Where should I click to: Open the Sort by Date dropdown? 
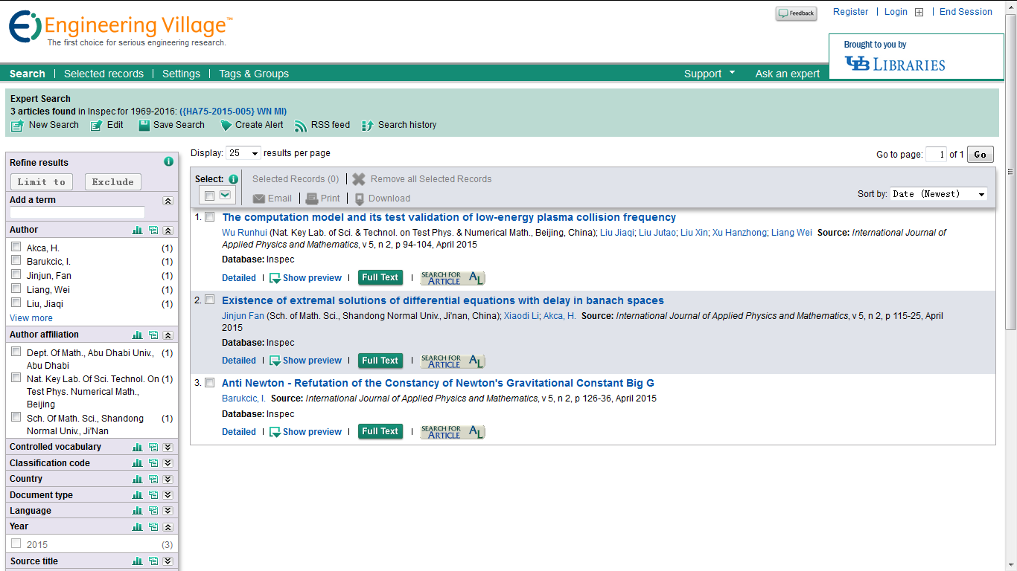coord(939,194)
